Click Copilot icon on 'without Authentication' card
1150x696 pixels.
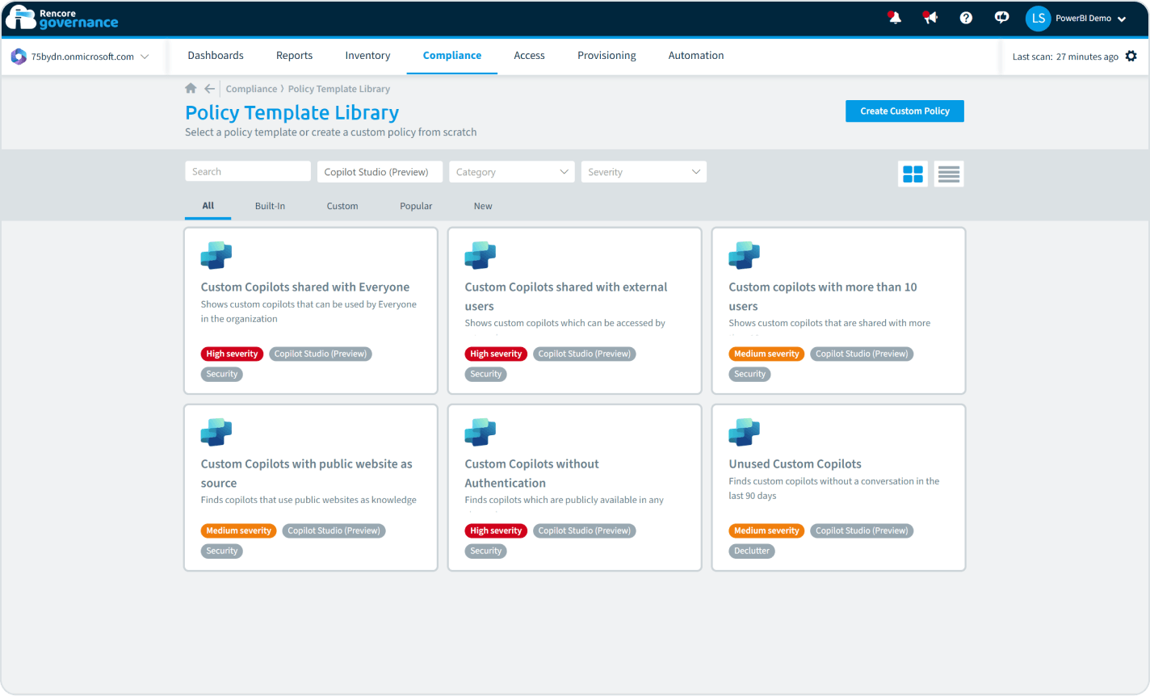(x=481, y=432)
